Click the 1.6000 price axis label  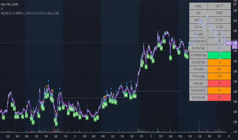(x=235, y=71)
